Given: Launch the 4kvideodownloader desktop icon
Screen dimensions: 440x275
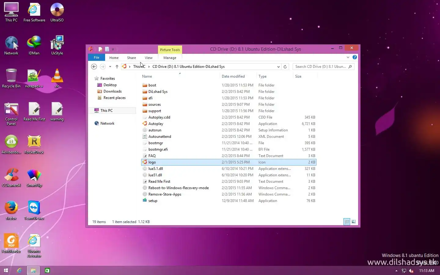Looking at the screenshot, I should coord(11,144).
